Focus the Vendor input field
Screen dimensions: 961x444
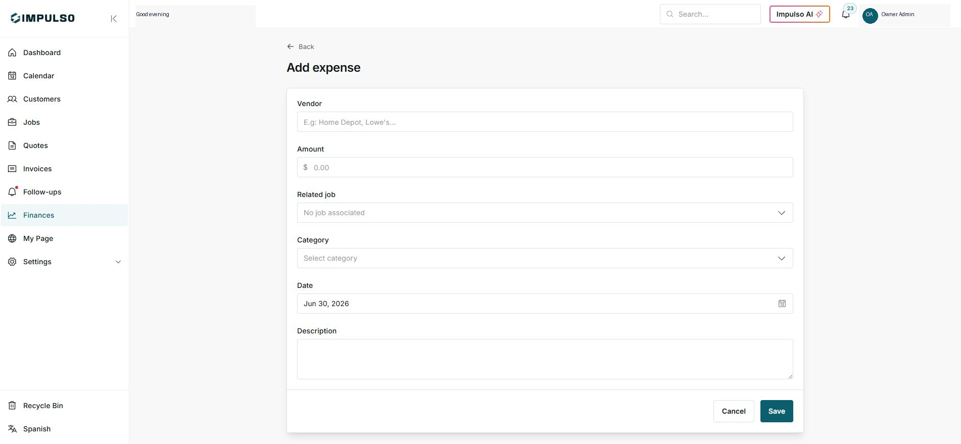pyautogui.click(x=545, y=122)
